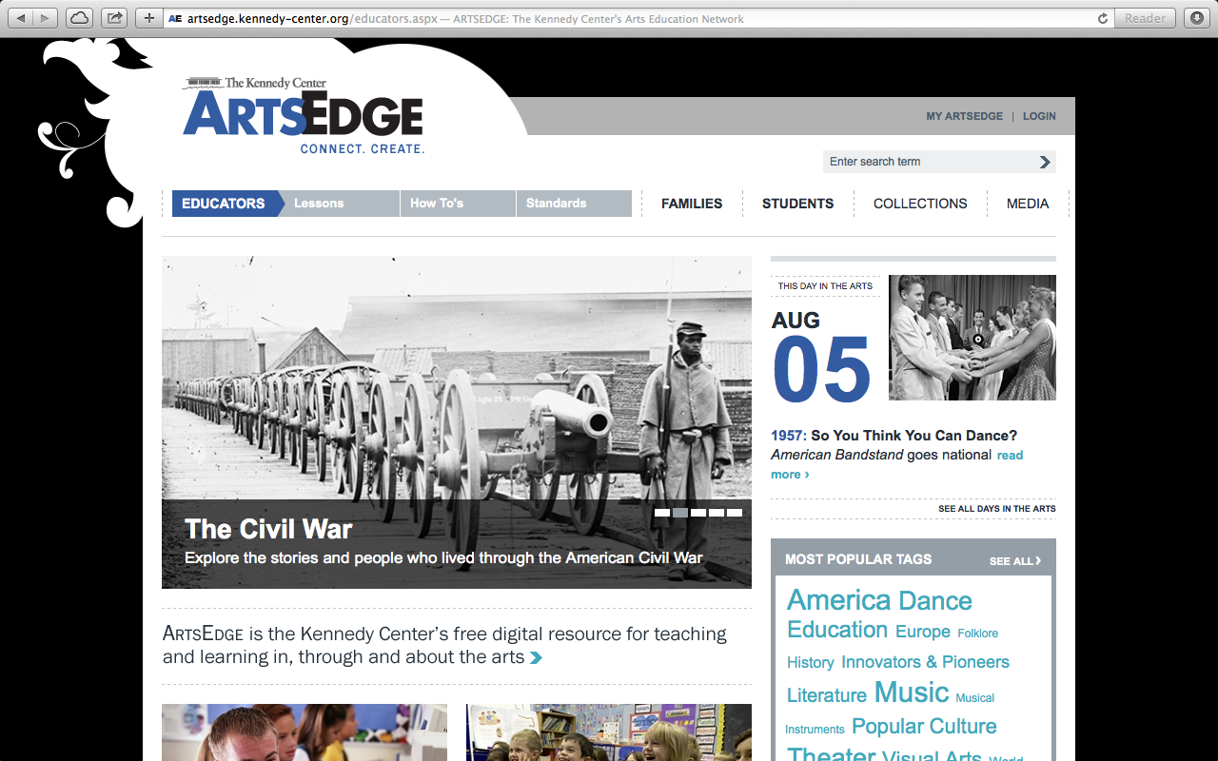Open the iCloud tabs cloud icon
The image size is (1218, 761).
79,18
